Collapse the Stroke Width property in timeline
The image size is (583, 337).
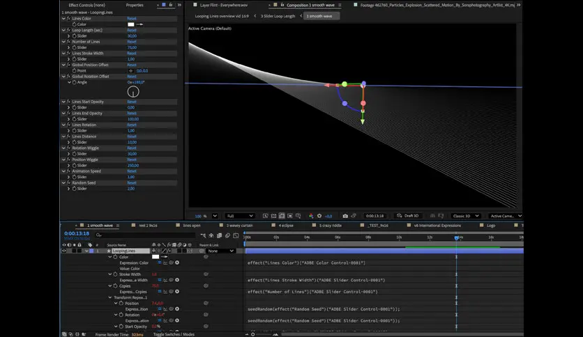point(110,274)
